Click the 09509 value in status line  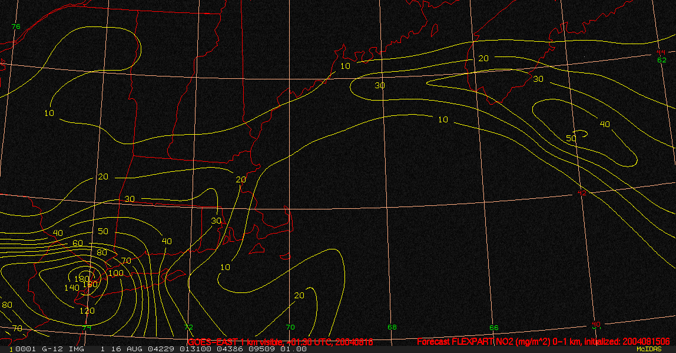(262, 349)
